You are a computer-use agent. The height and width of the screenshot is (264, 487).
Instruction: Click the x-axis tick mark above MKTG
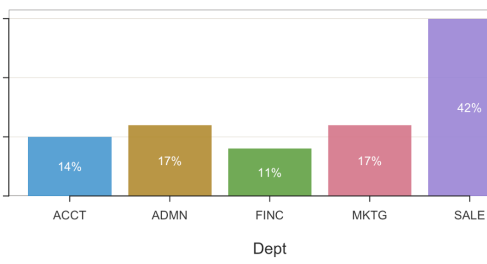pos(369,198)
